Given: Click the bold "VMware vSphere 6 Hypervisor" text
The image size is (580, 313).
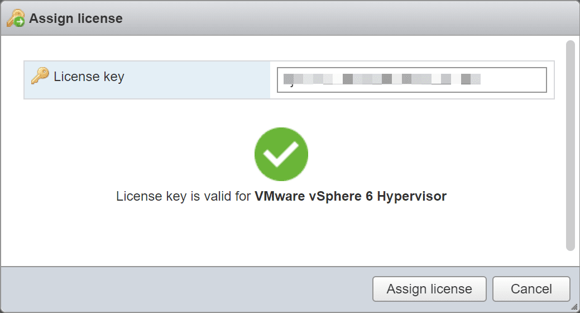Looking at the screenshot, I should point(350,196).
